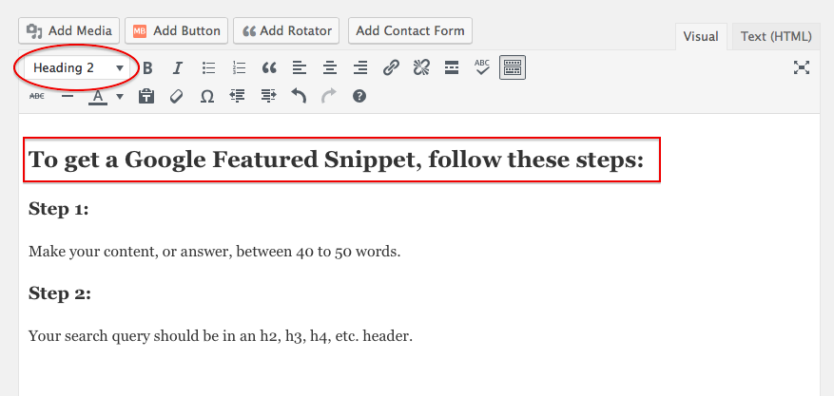
Task: Click the heading 'To get a Google Featured Snippet'
Action: [336, 160]
